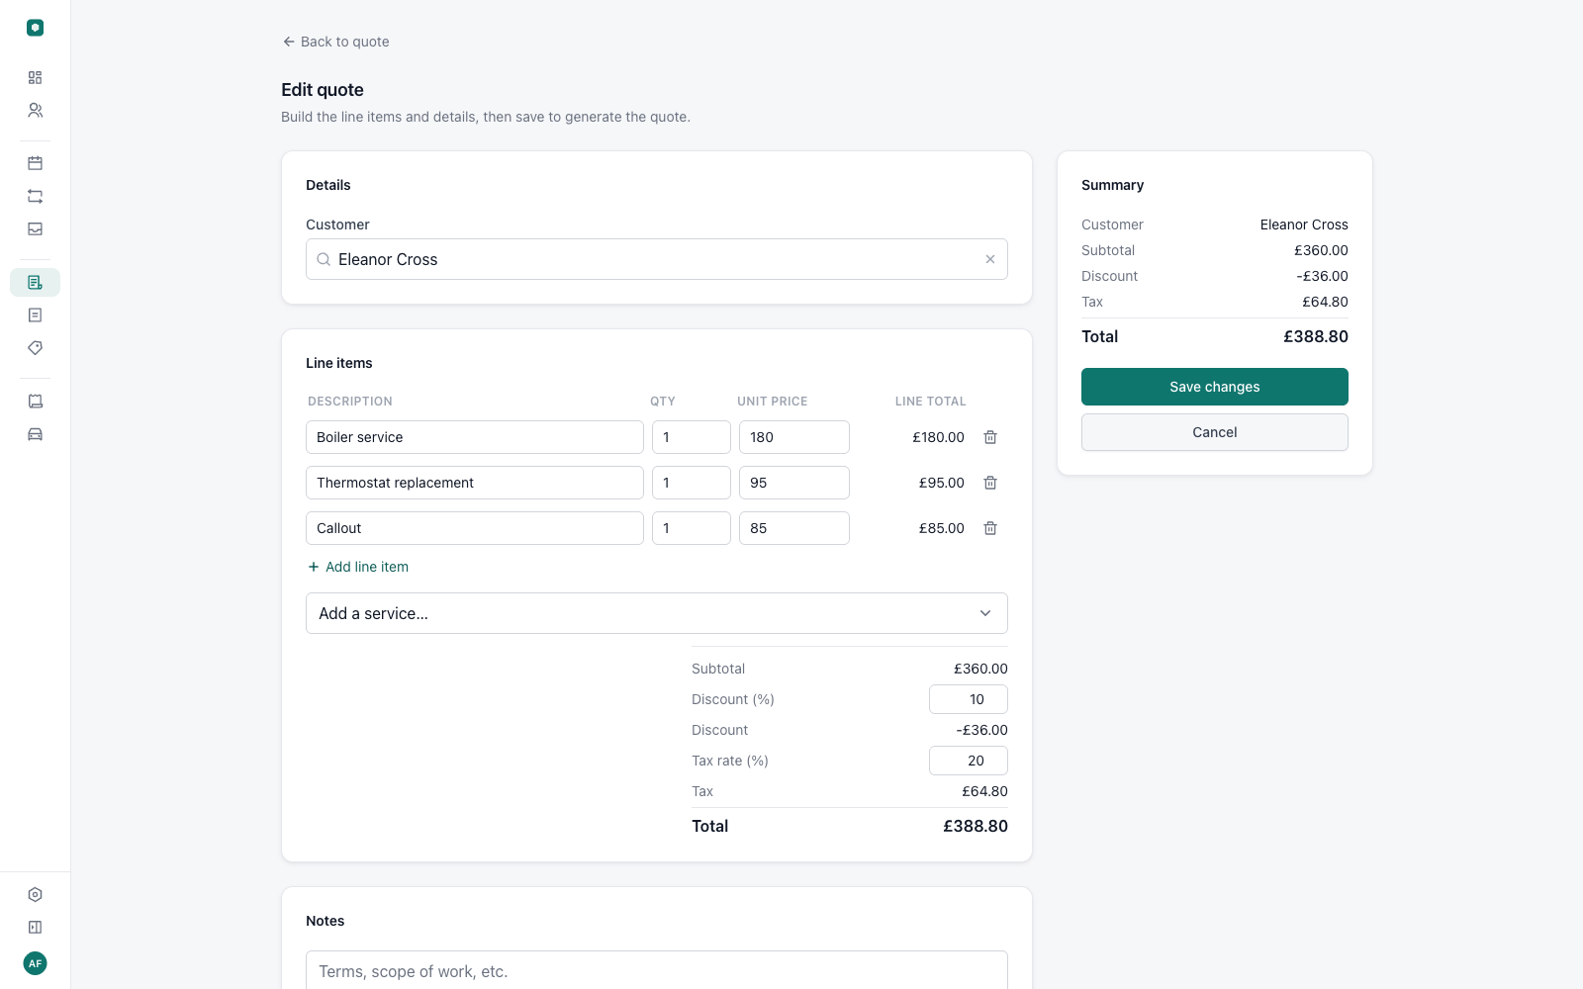1583x989 pixels.
Task: Open the AF user avatar
Action: click(x=35, y=963)
